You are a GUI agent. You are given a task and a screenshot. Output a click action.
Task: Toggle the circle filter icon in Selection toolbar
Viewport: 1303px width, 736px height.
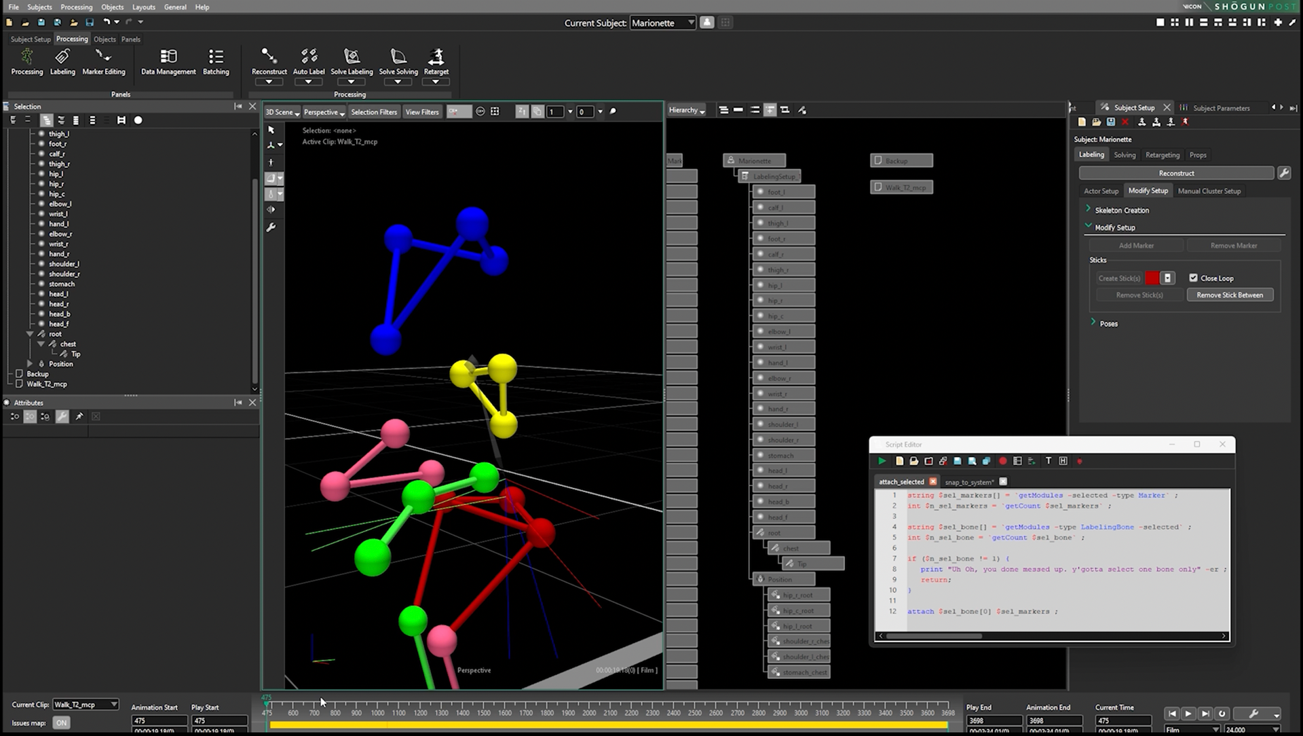click(x=138, y=120)
